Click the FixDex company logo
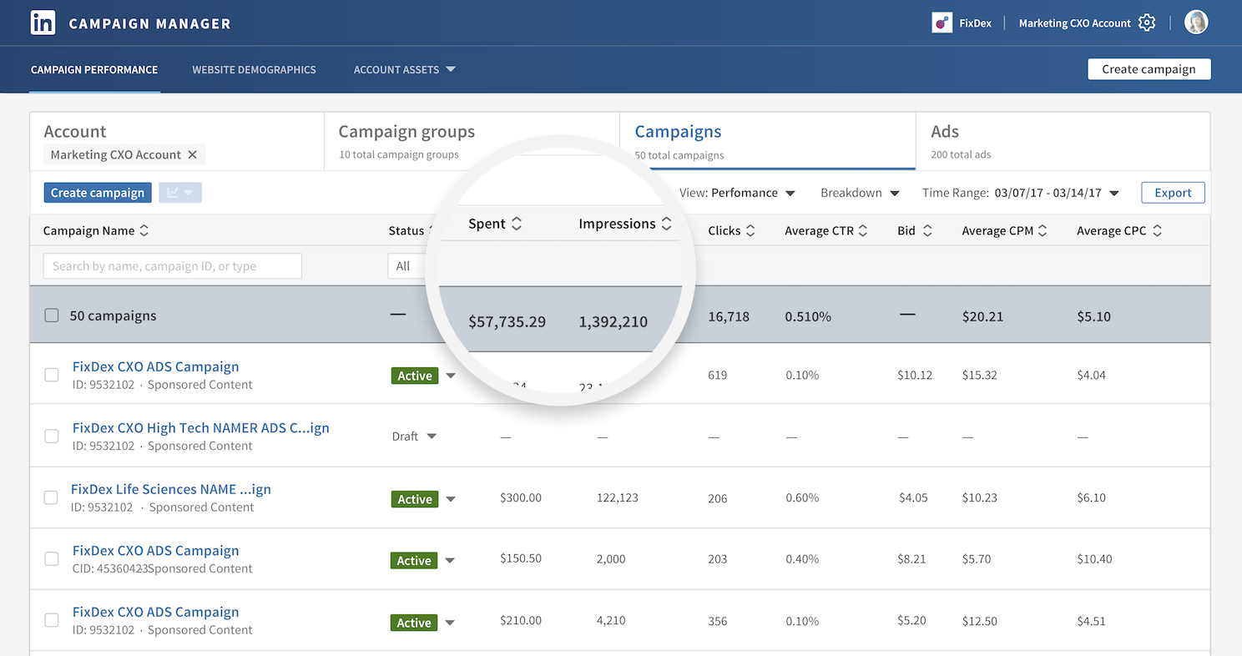This screenshot has width=1242, height=656. 942,23
